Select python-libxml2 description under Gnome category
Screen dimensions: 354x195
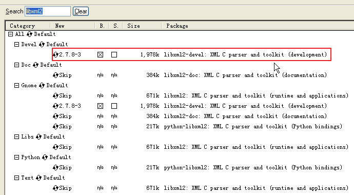coord(253,126)
